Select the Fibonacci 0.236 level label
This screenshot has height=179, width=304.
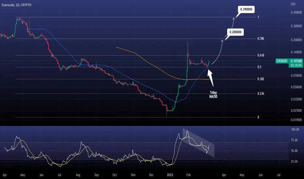[x=261, y=94]
